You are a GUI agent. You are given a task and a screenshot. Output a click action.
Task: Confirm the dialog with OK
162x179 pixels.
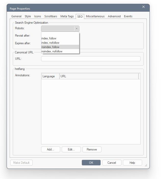91,162
